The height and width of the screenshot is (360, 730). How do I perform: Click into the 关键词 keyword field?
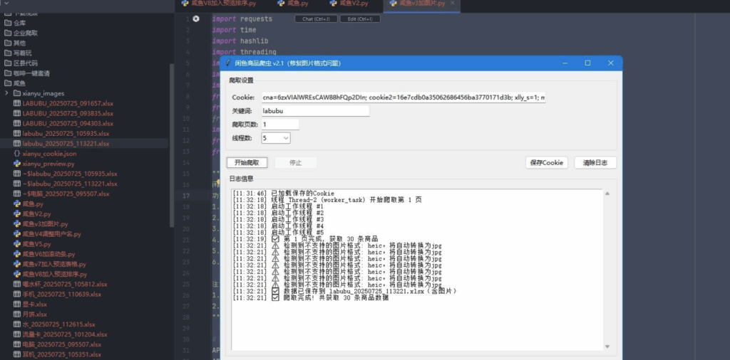[315, 111]
